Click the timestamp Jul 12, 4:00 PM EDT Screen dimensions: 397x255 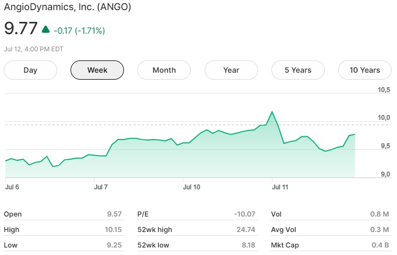(x=34, y=49)
